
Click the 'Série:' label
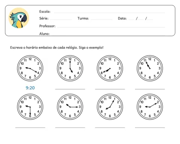click(44, 18)
